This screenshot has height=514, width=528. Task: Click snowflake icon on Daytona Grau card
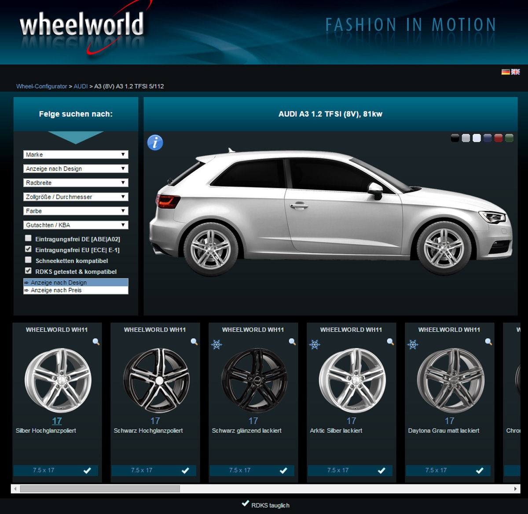pos(413,344)
